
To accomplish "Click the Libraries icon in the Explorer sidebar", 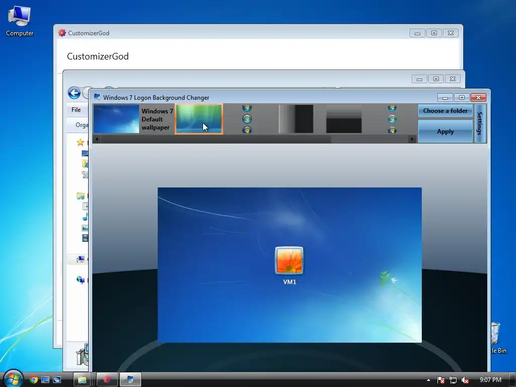I will (81, 197).
